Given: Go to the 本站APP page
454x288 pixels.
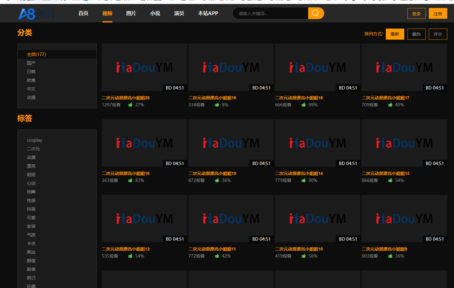Looking at the screenshot, I should 208,13.
